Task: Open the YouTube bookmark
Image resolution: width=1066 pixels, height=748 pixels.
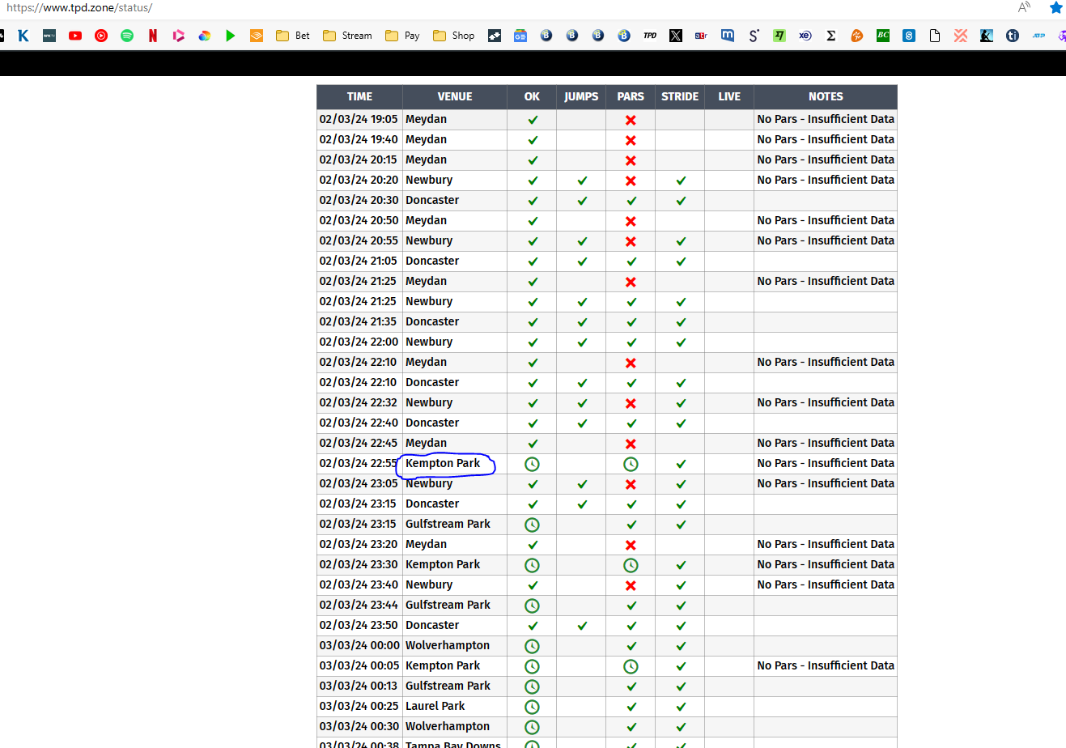Action: (75, 36)
